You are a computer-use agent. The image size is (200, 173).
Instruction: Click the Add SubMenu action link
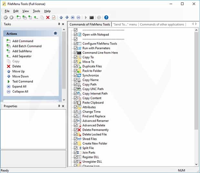(22, 51)
